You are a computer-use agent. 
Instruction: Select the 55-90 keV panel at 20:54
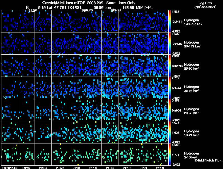click(x=43, y=66)
